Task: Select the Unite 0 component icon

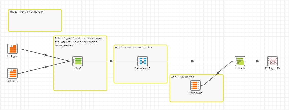Action: pos(240,61)
